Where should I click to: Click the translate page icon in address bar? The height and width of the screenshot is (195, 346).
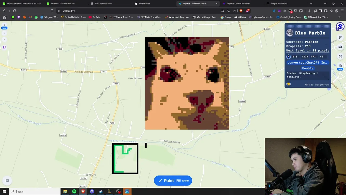point(228,11)
